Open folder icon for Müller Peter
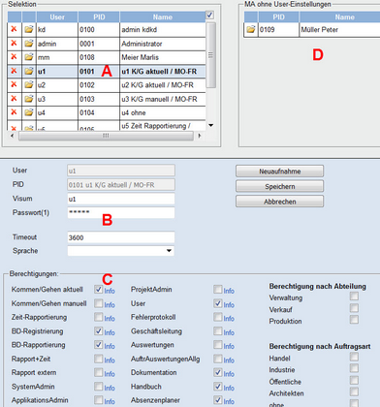380x407 pixels. coord(251,29)
